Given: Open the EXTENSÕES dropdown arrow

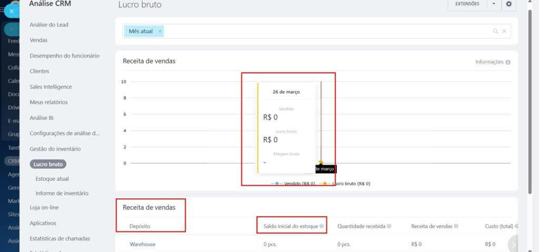Looking at the screenshot, I should (x=494, y=4).
